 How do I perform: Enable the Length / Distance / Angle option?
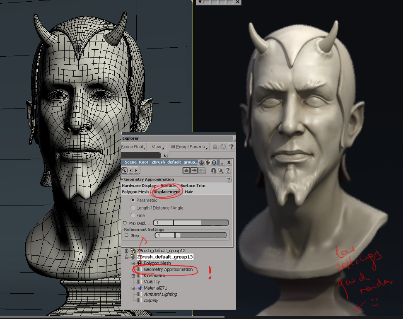point(132,208)
